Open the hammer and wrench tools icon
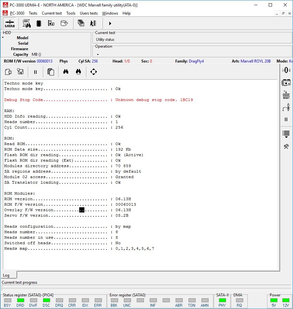This screenshot has height=309, width=293. (x=286, y=146)
